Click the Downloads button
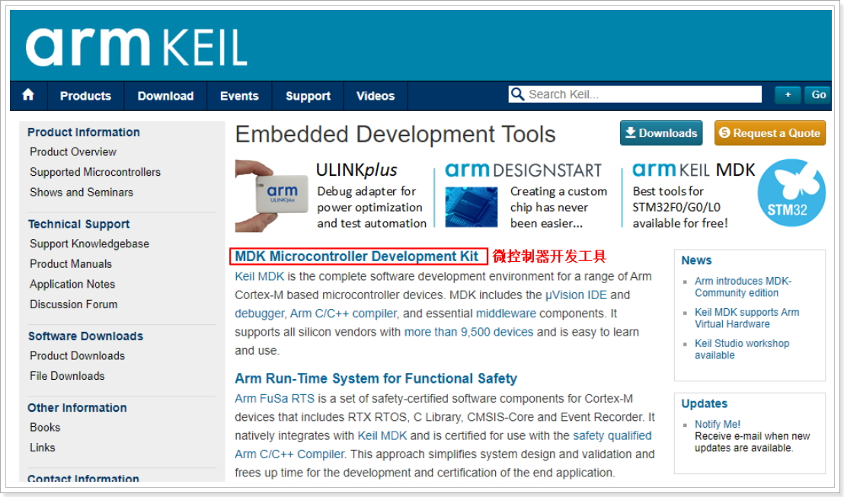Screen dimensions: 844x497 point(661,133)
